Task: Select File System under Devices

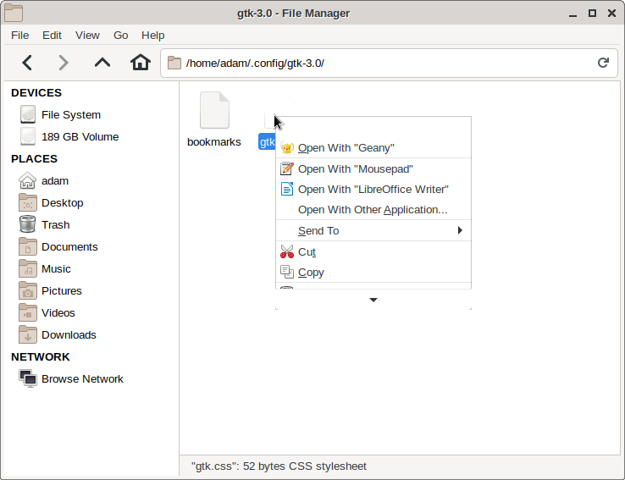Action: point(70,114)
